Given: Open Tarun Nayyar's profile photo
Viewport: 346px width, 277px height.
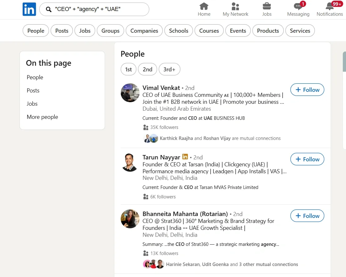Looking at the screenshot, I should [x=130, y=162].
